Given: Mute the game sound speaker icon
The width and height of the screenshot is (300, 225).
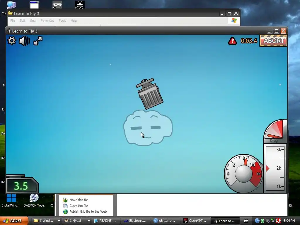Looking at the screenshot, I should coord(24,41).
